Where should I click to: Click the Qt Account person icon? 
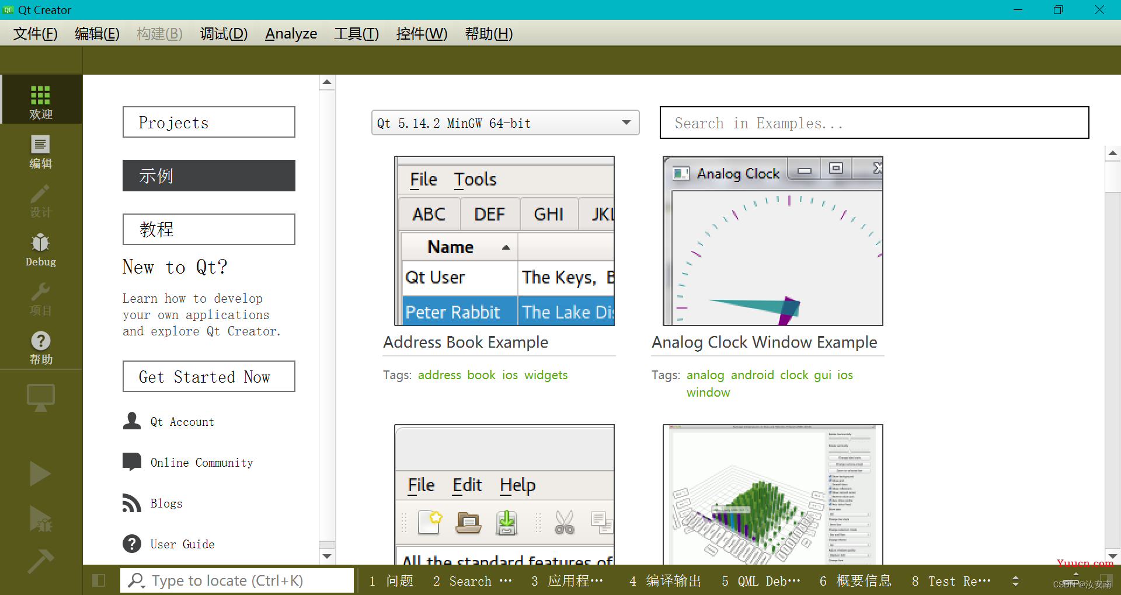132,421
